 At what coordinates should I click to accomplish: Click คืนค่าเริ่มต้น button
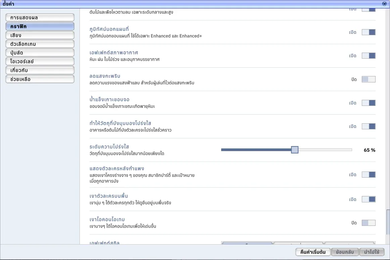pyautogui.click(x=313, y=252)
